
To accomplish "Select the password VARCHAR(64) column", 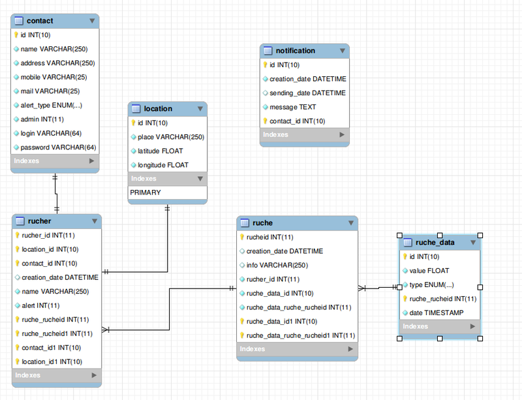I will tap(58, 147).
